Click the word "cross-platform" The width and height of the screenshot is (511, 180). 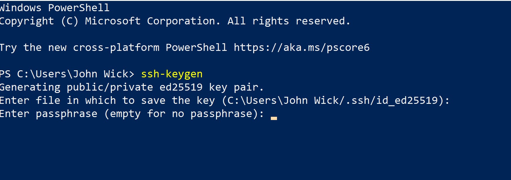point(116,48)
